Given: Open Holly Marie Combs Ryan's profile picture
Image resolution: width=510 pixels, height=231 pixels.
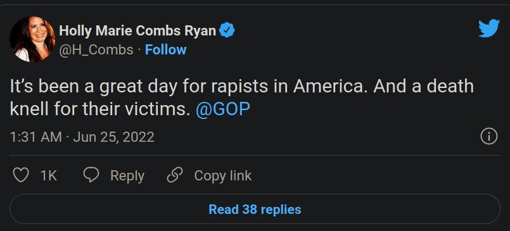Looking at the screenshot, I should (x=32, y=39).
